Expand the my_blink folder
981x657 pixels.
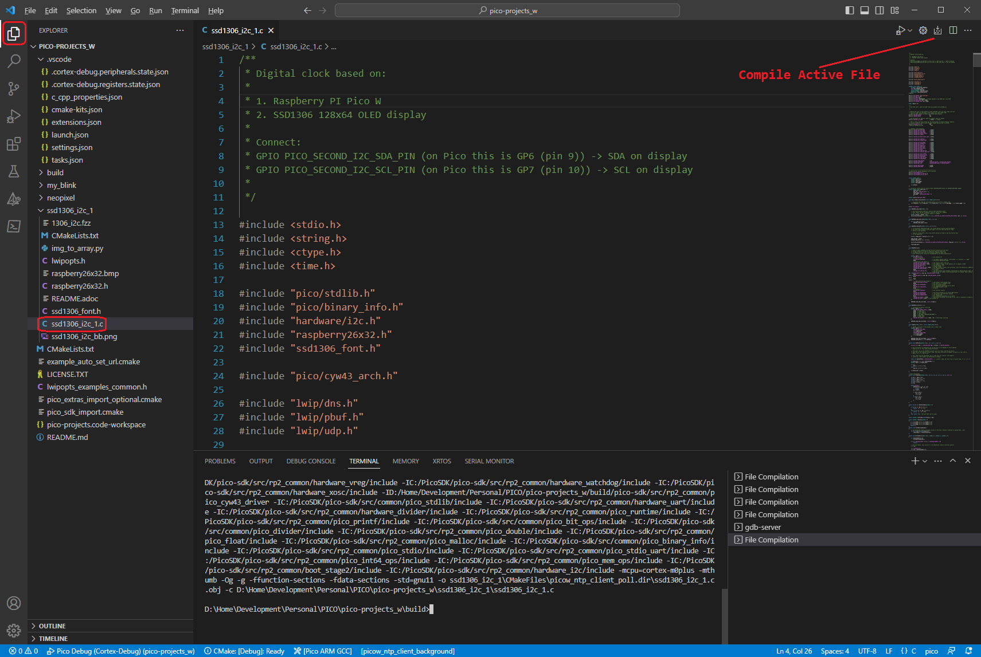[x=41, y=185]
